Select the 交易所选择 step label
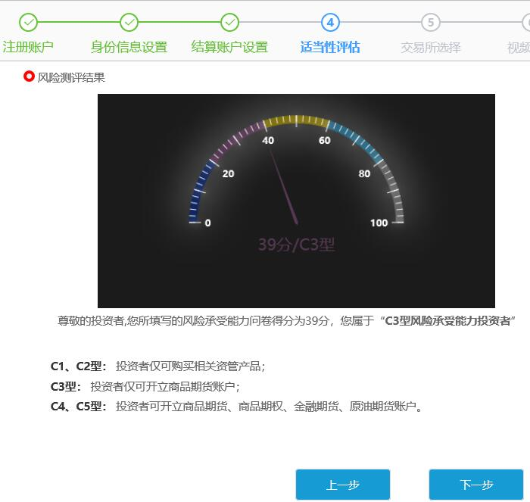 pos(431,48)
